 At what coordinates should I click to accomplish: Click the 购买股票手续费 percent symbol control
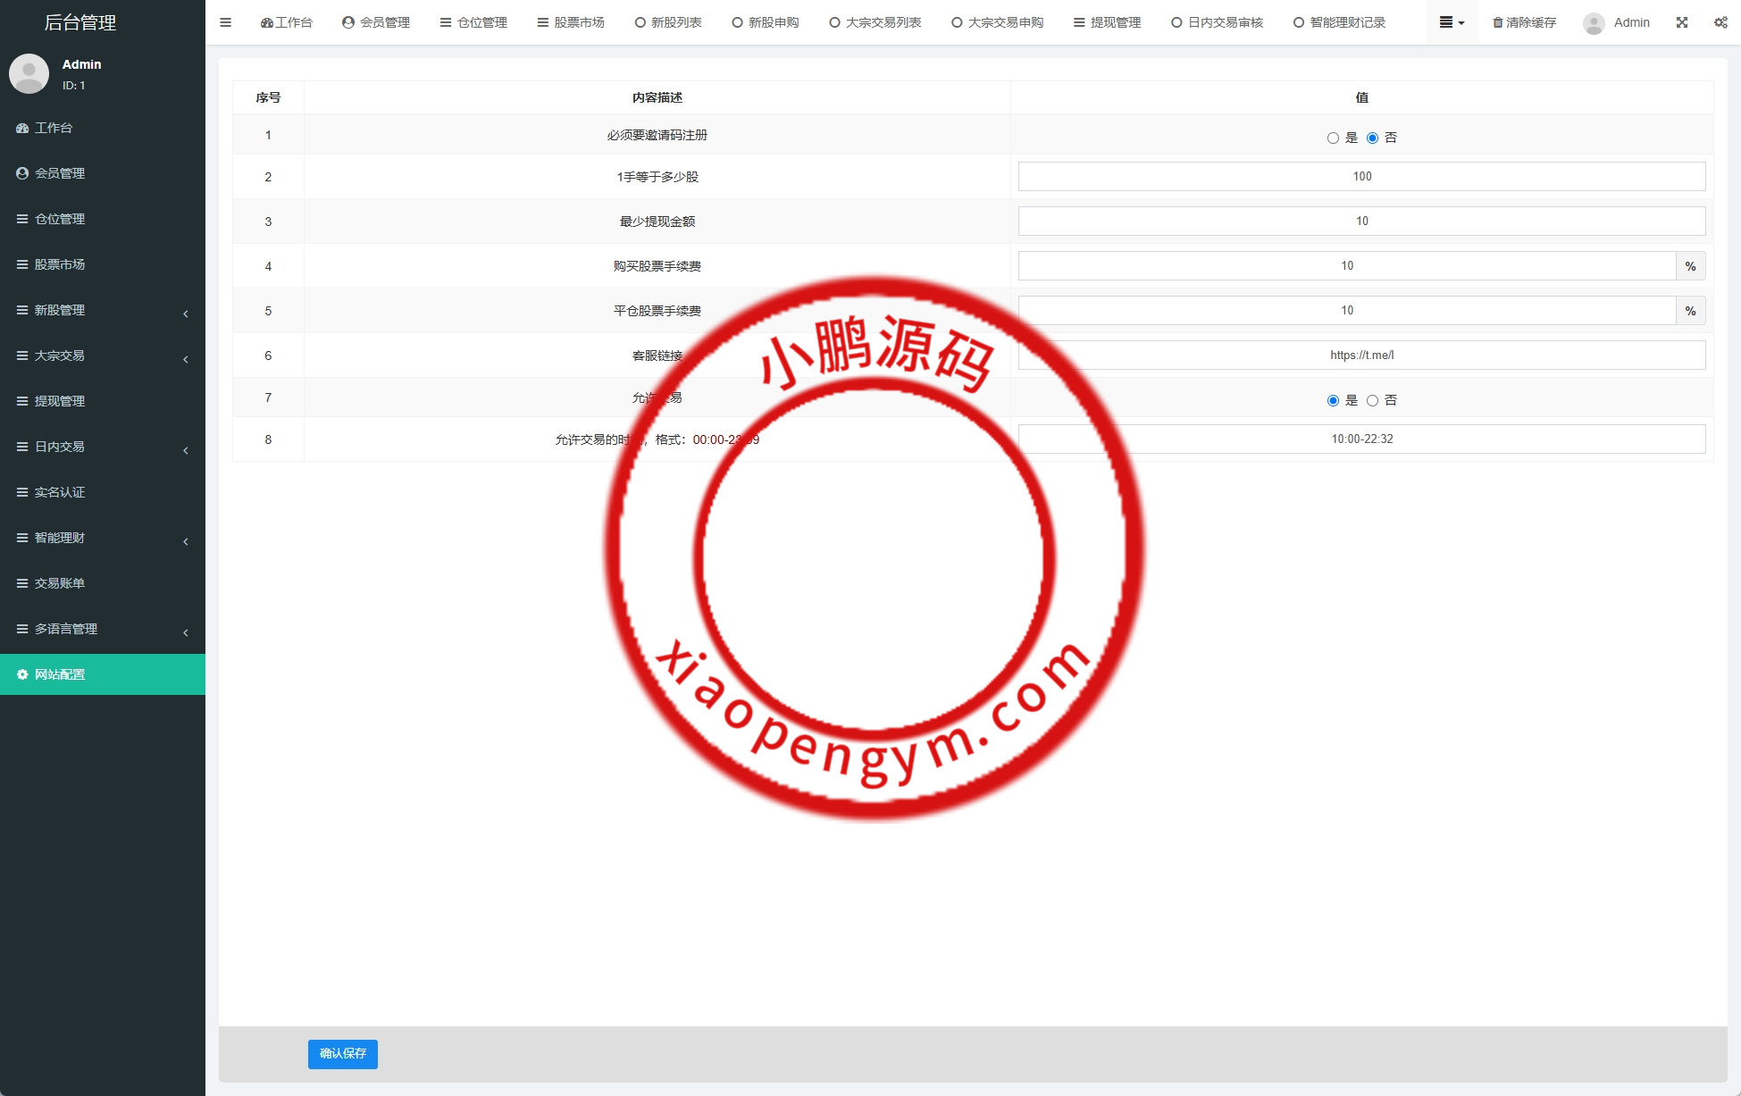(1689, 265)
